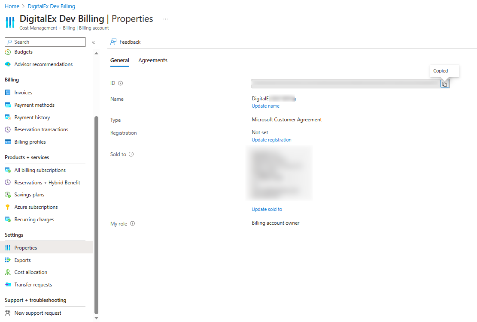Click the Invoices icon in sidebar
Image resolution: width=477 pixels, height=322 pixels.
tap(7, 93)
